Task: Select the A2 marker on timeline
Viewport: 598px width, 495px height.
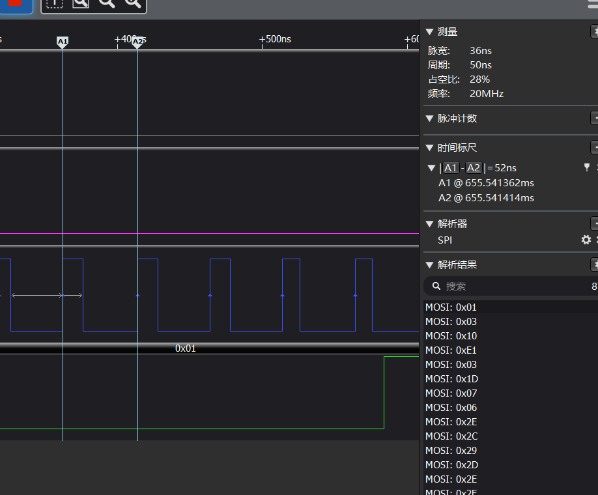Action: click(x=137, y=42)
